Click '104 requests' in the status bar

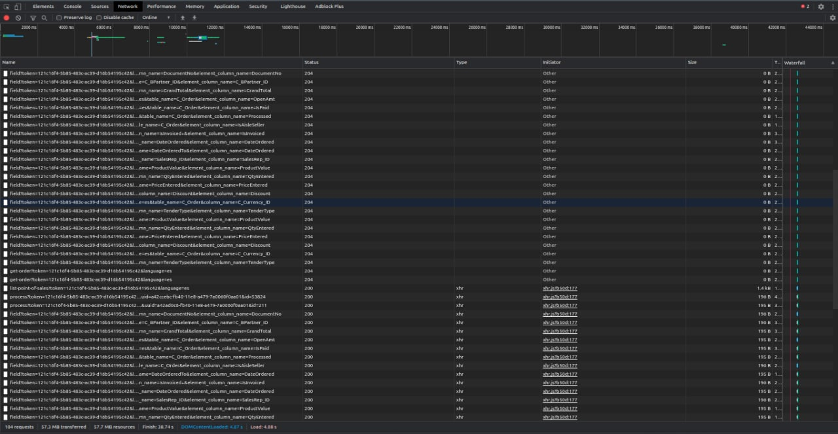click(19, 427)
